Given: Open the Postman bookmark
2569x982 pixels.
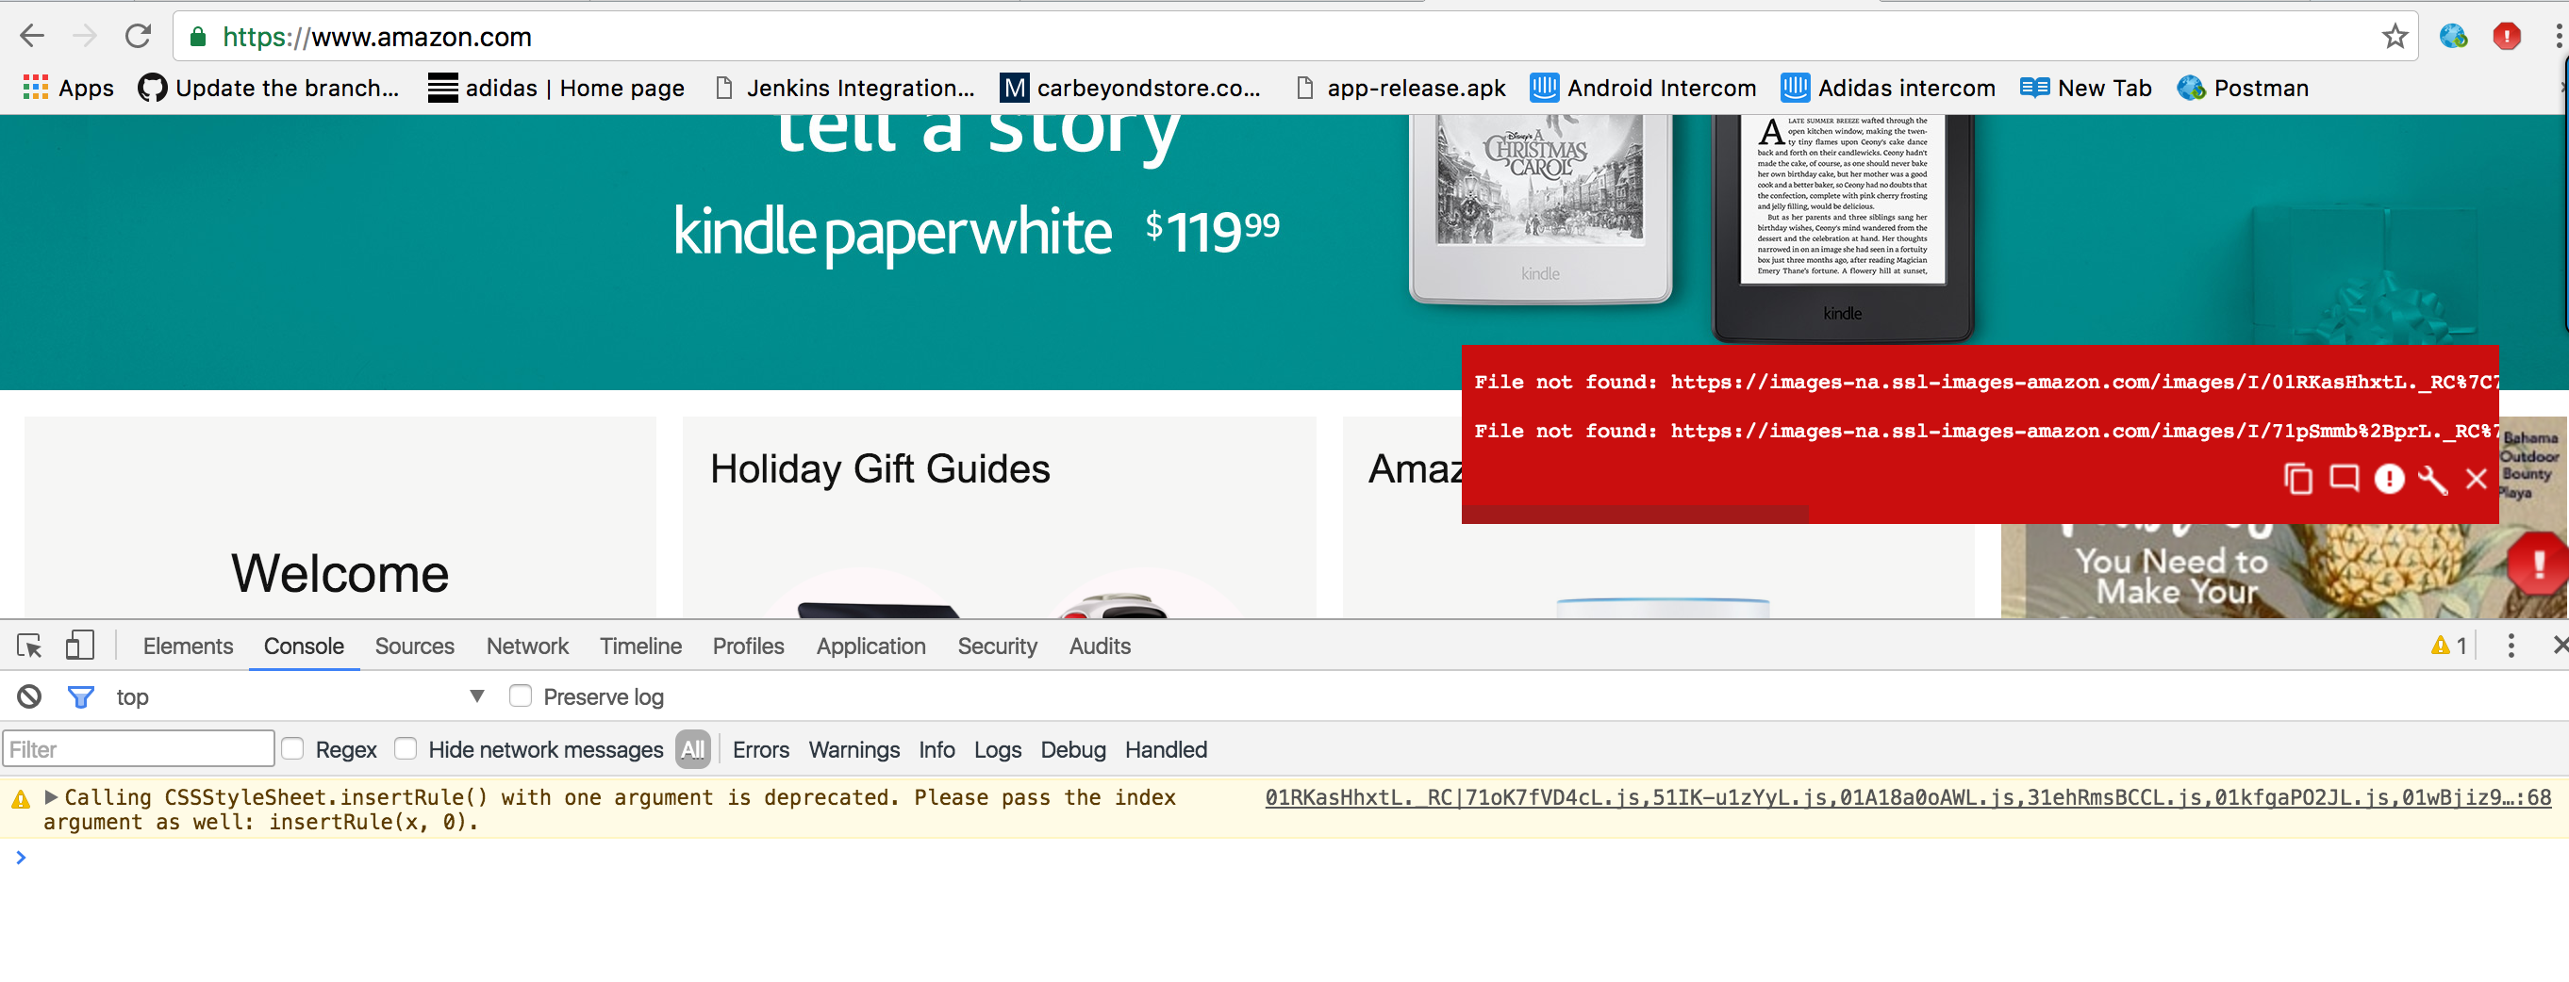Looking at the screenshot, I should 2242,88.
